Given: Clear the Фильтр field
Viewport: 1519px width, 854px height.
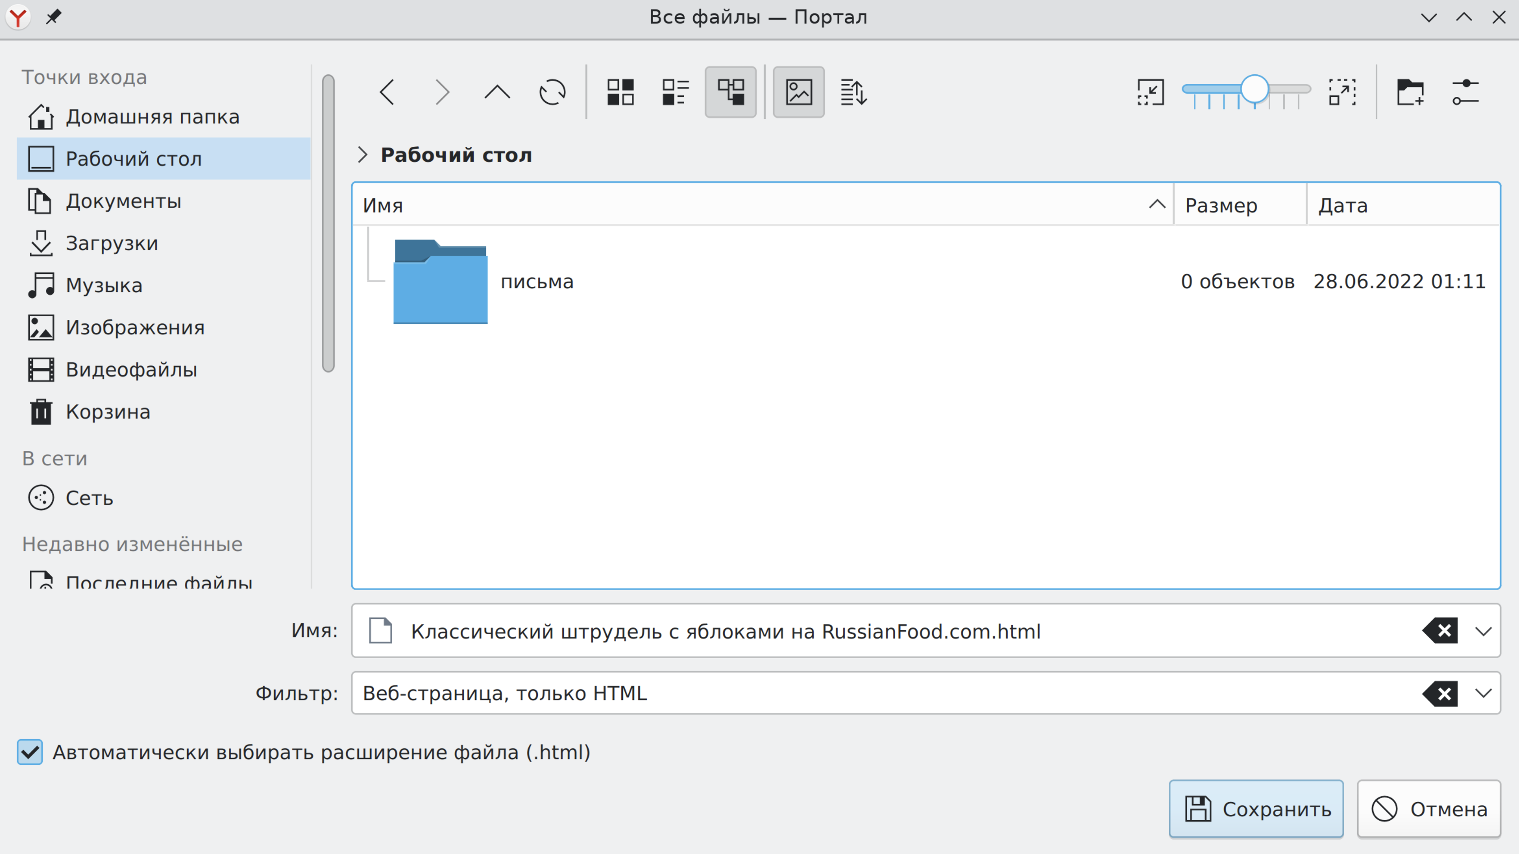Looking at the screenshot, I should click(x=1441, y=693).
